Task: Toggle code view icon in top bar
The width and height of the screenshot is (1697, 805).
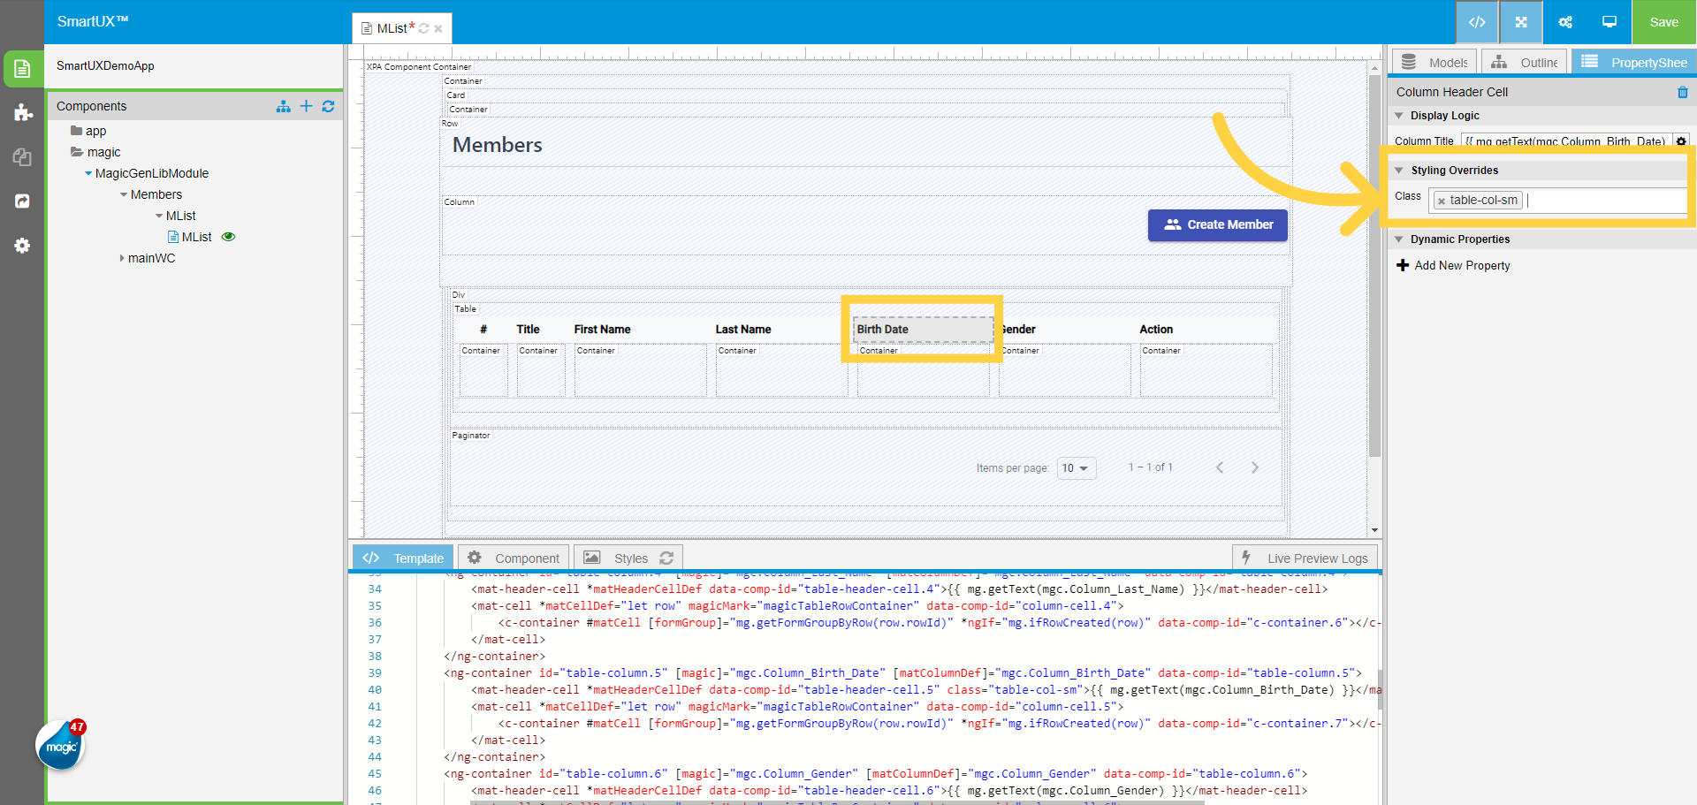Action: tap(1477, 22)
